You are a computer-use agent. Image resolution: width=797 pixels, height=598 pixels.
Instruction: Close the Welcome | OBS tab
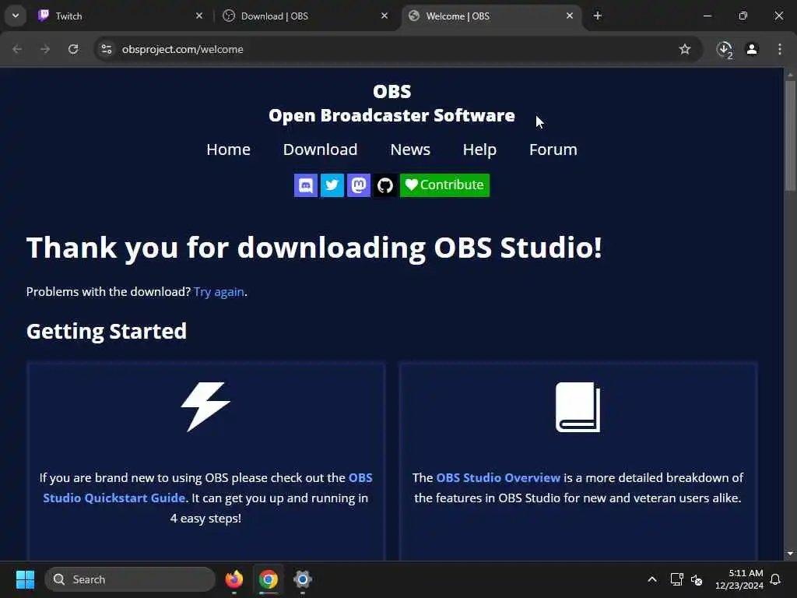coord(570,16)
